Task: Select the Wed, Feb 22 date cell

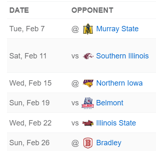Action: (30, 123)
